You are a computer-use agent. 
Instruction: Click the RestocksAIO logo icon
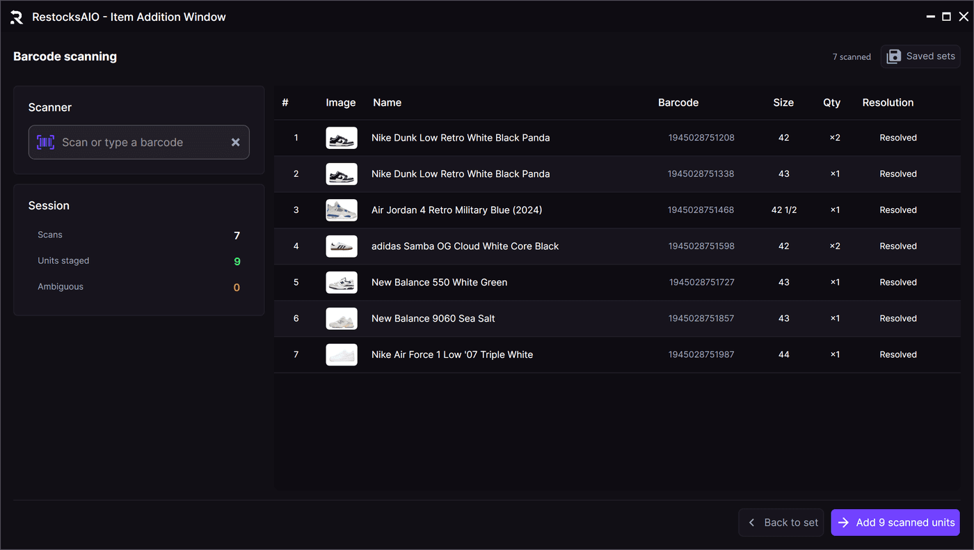click(17, 17)
